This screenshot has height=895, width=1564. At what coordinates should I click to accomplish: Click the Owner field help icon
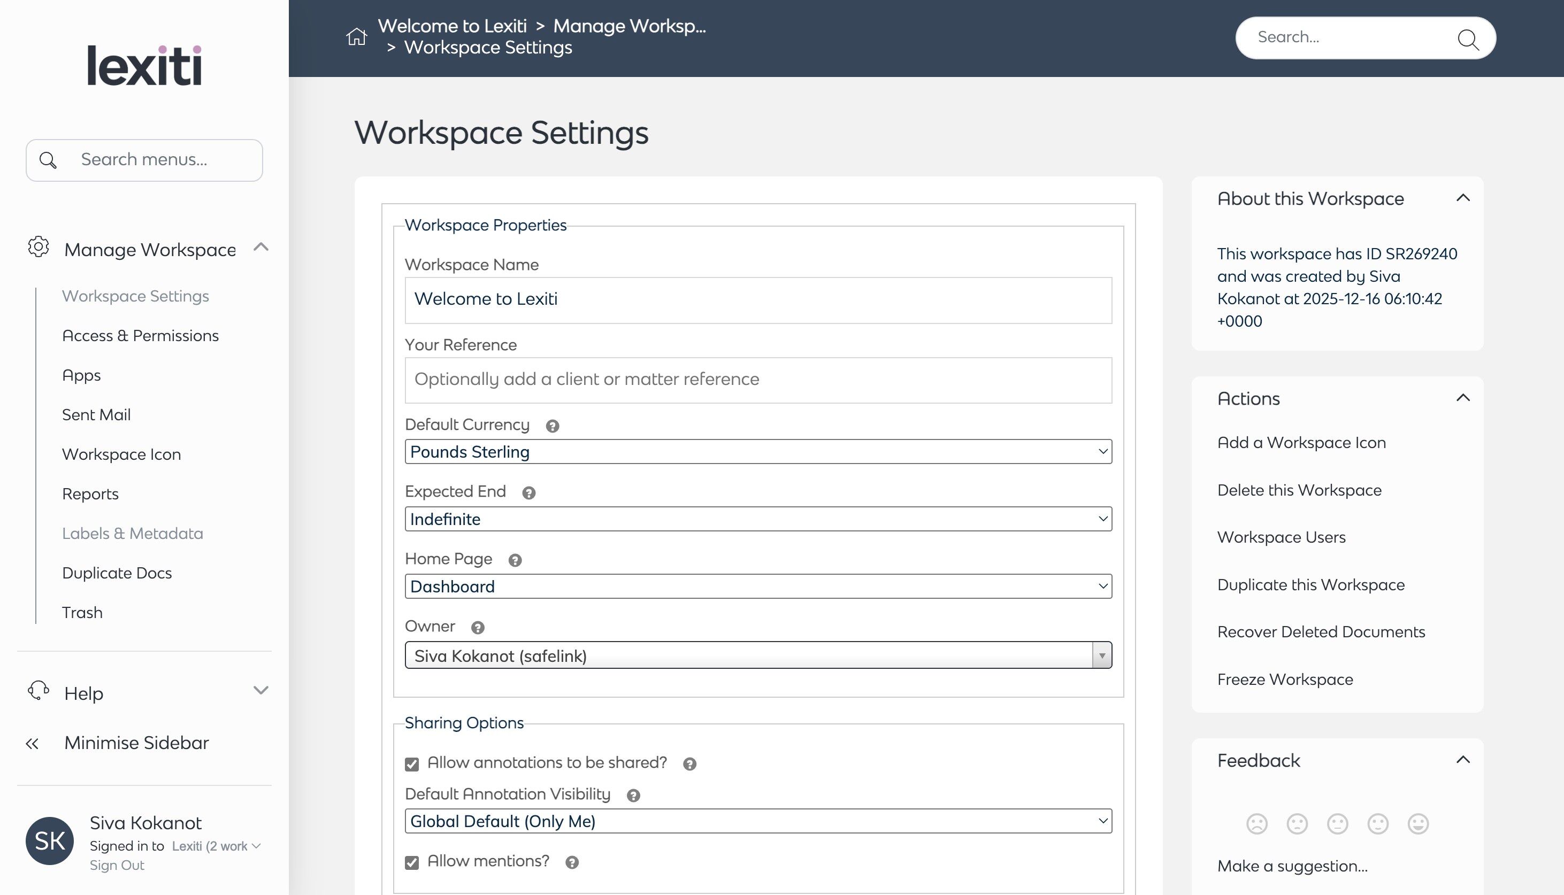477,628
